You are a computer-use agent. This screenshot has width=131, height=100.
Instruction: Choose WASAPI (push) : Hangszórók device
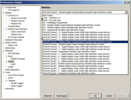point(85,73)
